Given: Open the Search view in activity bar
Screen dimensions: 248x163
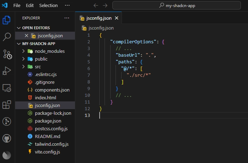Looking at the screenshot, I should point(7,37).
